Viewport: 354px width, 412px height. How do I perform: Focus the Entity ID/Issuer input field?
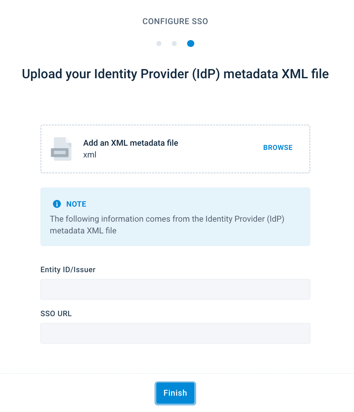[175, 289]
